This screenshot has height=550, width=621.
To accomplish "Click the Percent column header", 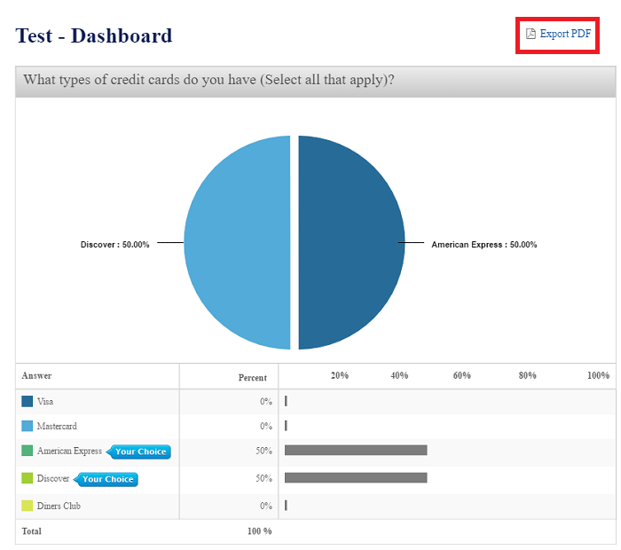I will (x=252, y=378).
